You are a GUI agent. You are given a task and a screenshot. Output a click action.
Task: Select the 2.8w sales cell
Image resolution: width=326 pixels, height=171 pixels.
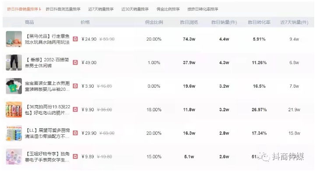point(224,133)
